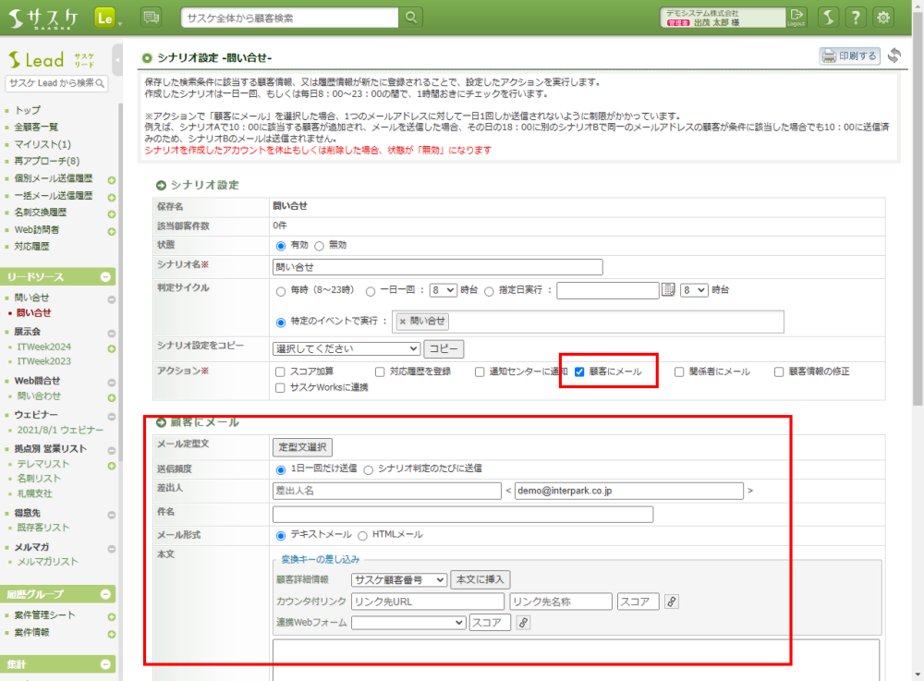924x681 pixels.
Task: Click the Logout icon
Action: pyautogui.click(x=796, y=18)
